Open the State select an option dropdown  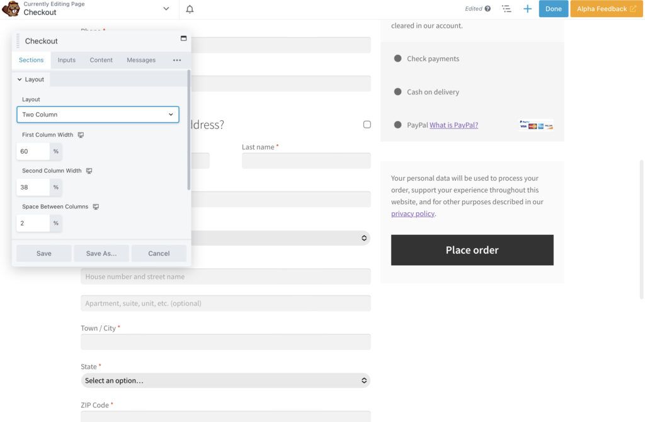coord(225,380)
